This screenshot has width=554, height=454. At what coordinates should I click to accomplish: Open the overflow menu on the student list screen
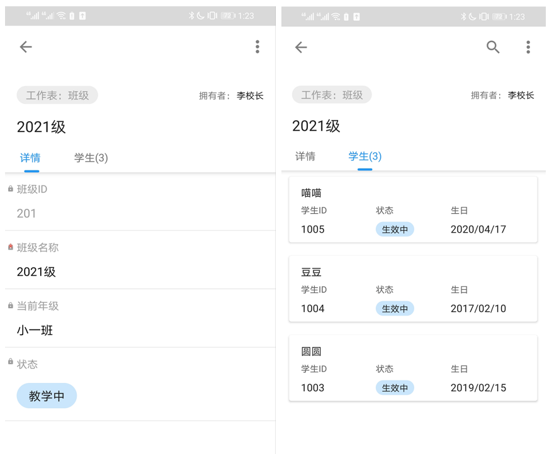click(528, 47)
